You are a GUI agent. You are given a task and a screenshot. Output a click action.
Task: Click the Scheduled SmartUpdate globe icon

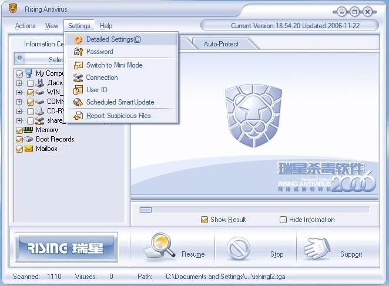coord(78,102)
